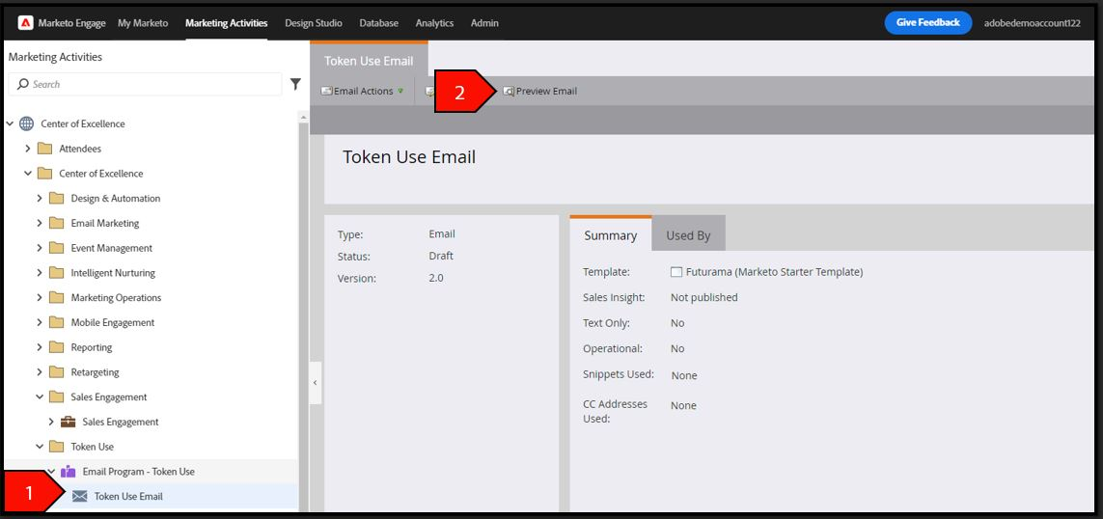Focus the Marketing Activities search field

[x=145, y=84]
